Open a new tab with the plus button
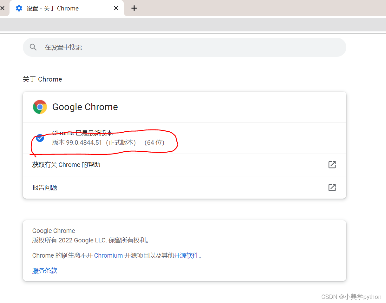386x303 pixels. (x=134, y=8)
